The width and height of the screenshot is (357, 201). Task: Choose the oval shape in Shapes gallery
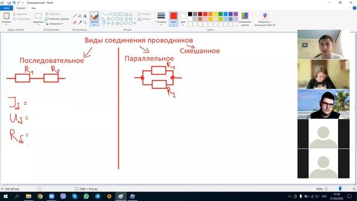[x=113, y=15]
